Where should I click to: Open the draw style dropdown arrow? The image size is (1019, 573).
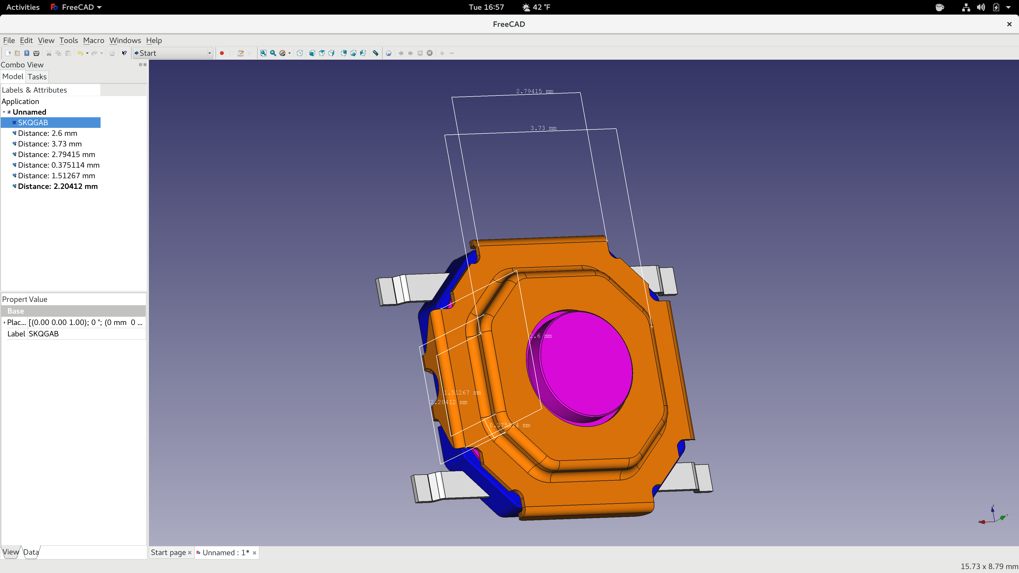290,53
